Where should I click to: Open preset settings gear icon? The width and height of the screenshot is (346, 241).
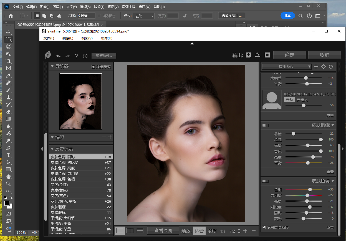[x=323, y=67]
